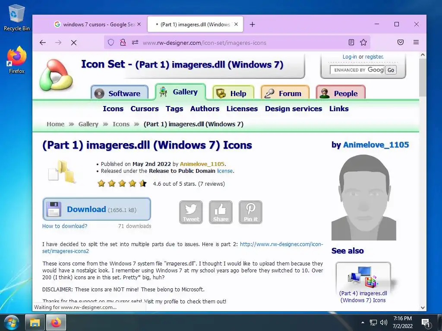Open the Public Domain license link

point(224,171)
